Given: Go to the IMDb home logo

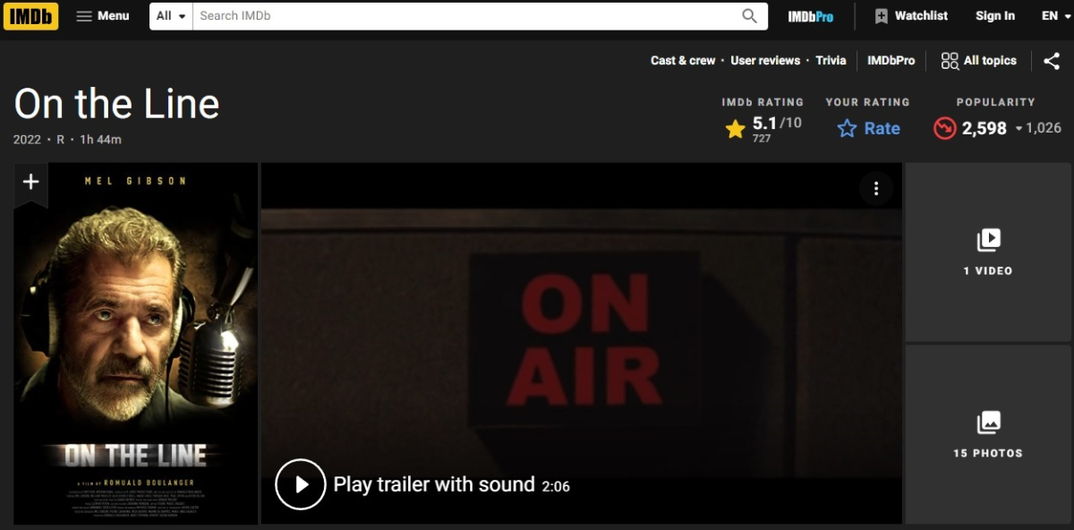Looking at the screenshot, I should 31,15.
